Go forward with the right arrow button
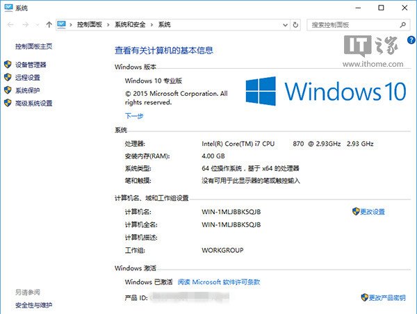 (25, 25)
